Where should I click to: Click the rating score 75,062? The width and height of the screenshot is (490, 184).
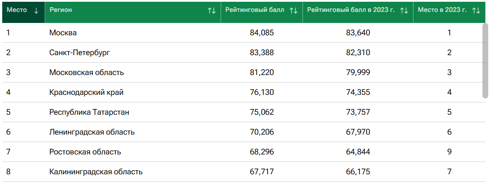pyautogui.click(x=262, y=112)
